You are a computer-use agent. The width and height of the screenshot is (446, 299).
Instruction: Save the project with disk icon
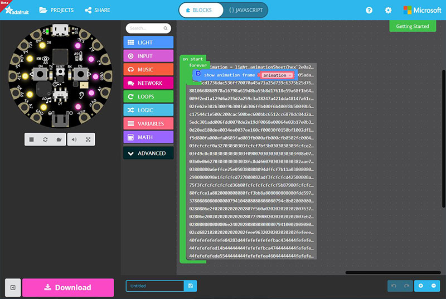(191, 286)
